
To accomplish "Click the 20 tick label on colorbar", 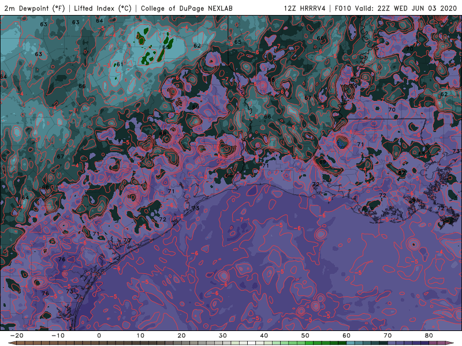I will tap(181, 336).
